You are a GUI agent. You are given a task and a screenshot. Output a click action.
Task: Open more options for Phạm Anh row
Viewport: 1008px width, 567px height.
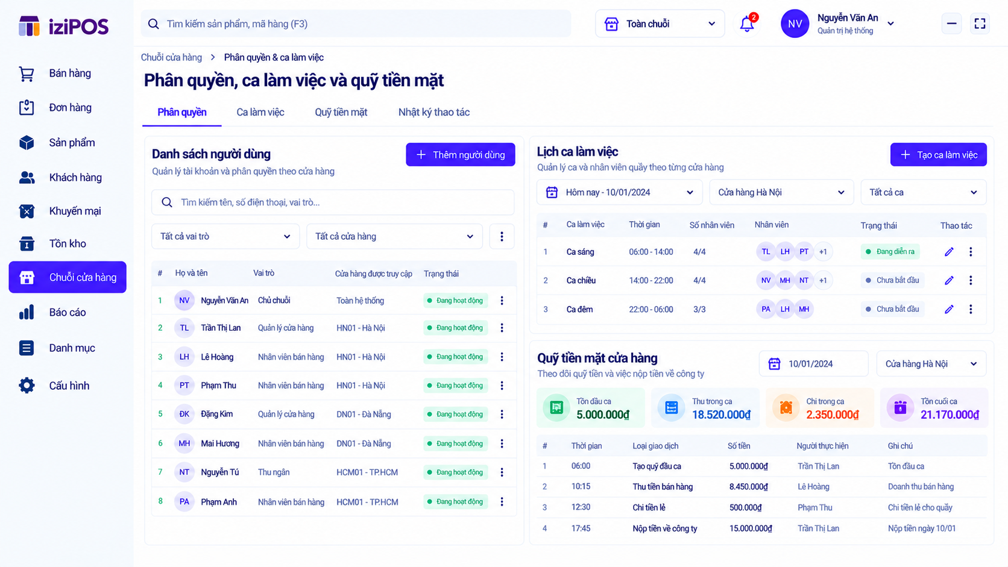click(x=502, y=502)
